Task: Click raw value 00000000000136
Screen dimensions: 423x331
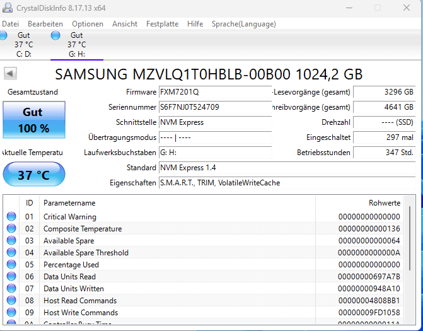Action: coord(369,229)
